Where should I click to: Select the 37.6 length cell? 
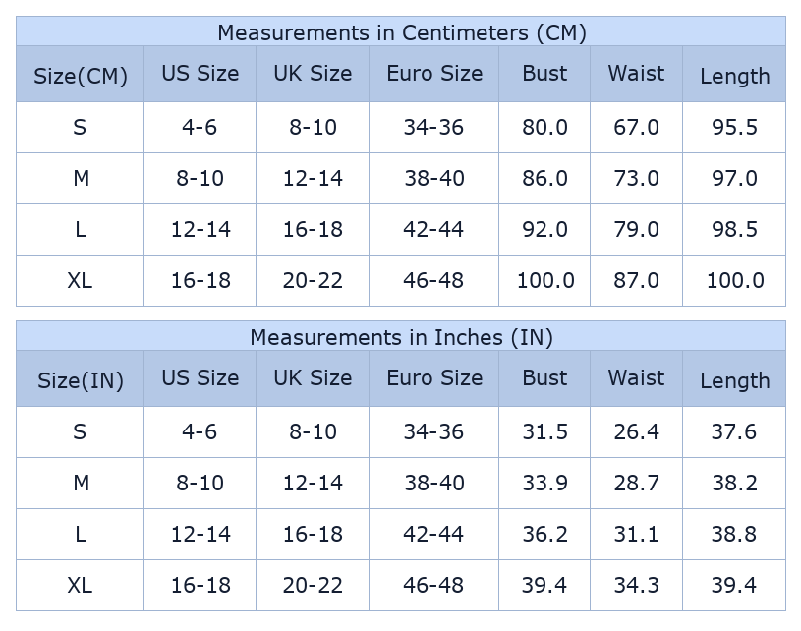click(x=734, y=432)
